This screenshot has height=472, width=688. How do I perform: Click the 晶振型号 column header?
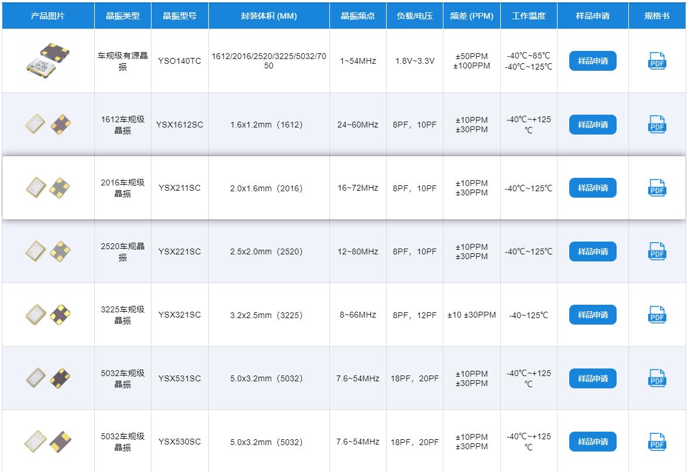[x=180, y=16]
